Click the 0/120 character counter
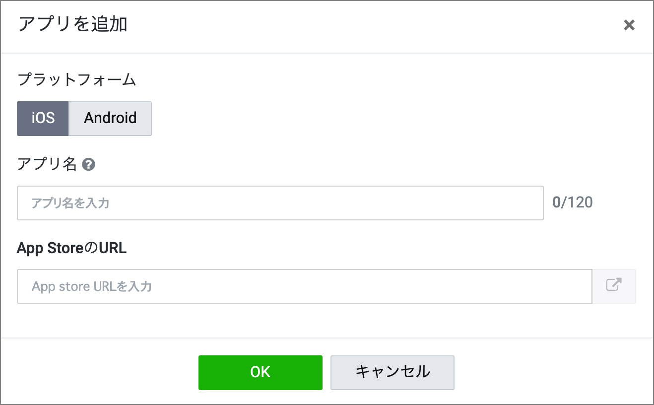 click(x=573, y=202)
